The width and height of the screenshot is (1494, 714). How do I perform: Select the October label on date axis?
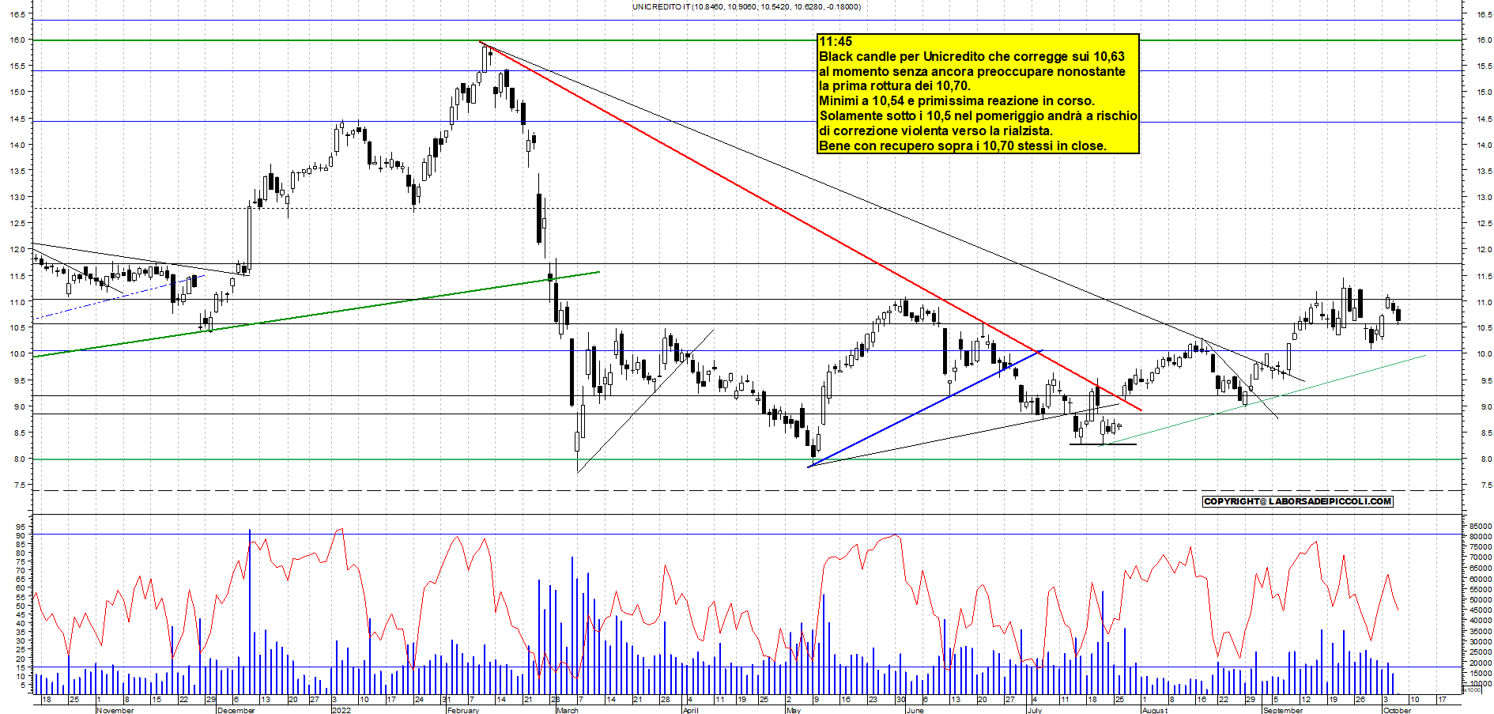coord(1397,710)
